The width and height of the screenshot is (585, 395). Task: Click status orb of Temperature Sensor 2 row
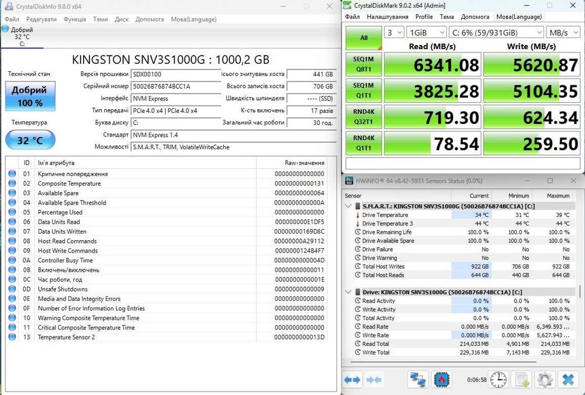(x=12, y=337)
